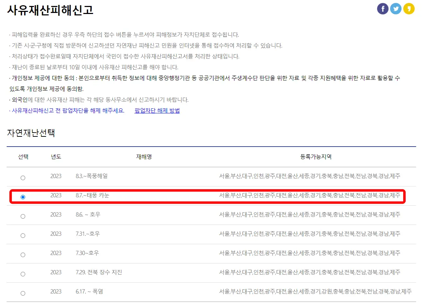Screen dimensions: 428x304
Task: Choose the 7.31.~호우 disaster option
Action: point(23,235)
